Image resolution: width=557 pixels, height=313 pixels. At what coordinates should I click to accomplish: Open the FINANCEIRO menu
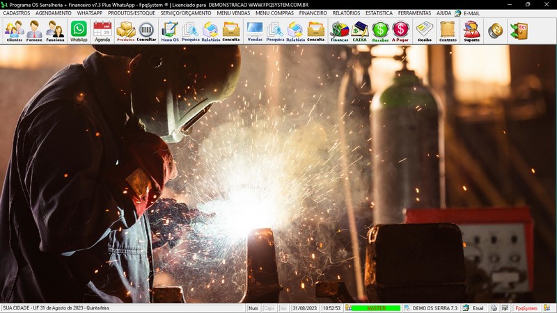pyautogui.click(x=313, y=13)
